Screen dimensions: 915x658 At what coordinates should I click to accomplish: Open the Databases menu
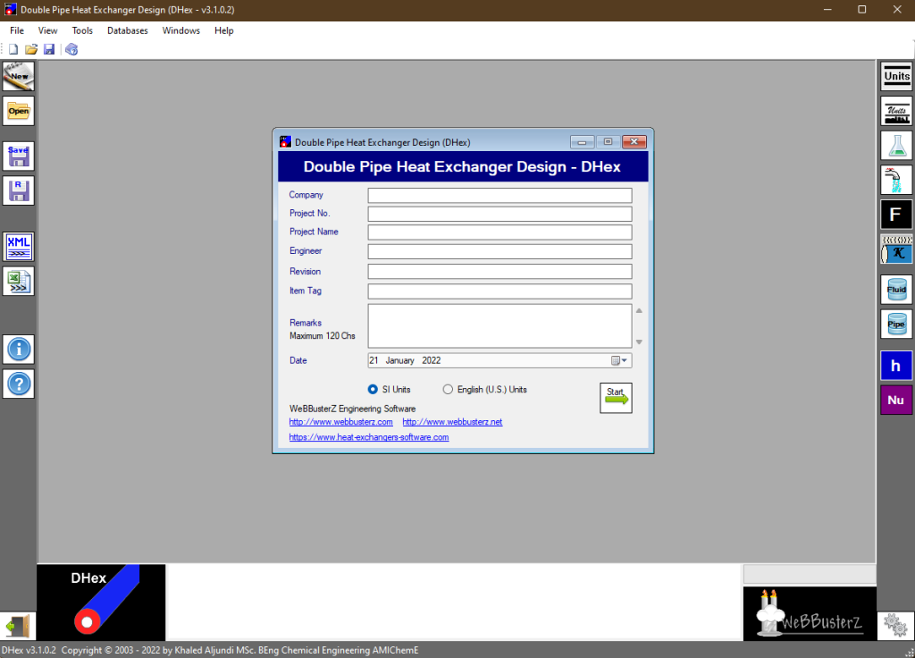point(127,30)
